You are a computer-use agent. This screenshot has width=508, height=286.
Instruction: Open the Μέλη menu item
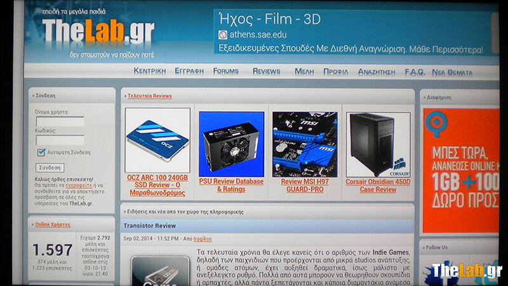[304, 72]
